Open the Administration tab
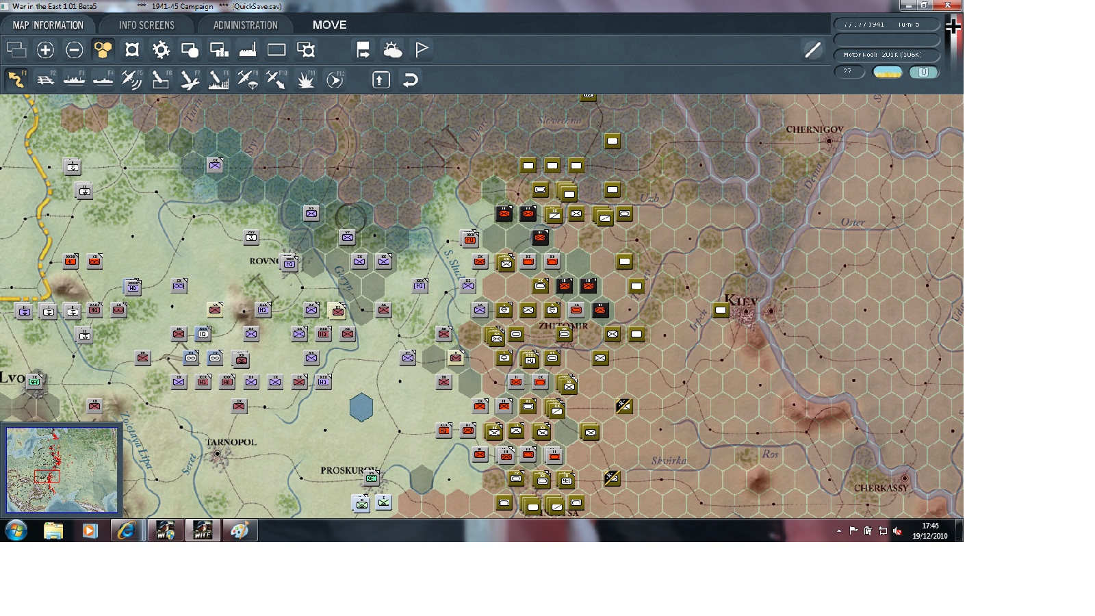This screenshot has width=1095, height=616. click(x=245, y=25)
